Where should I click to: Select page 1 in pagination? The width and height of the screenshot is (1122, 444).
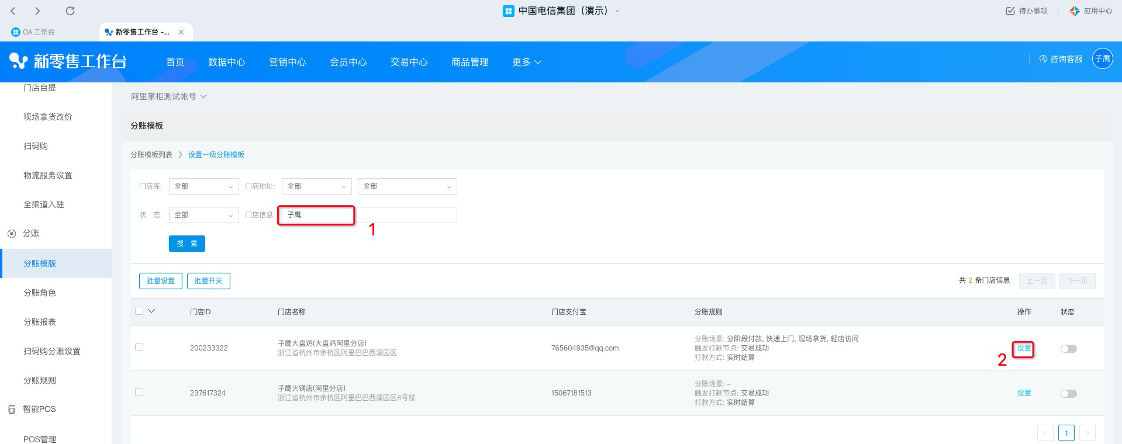1066,433
